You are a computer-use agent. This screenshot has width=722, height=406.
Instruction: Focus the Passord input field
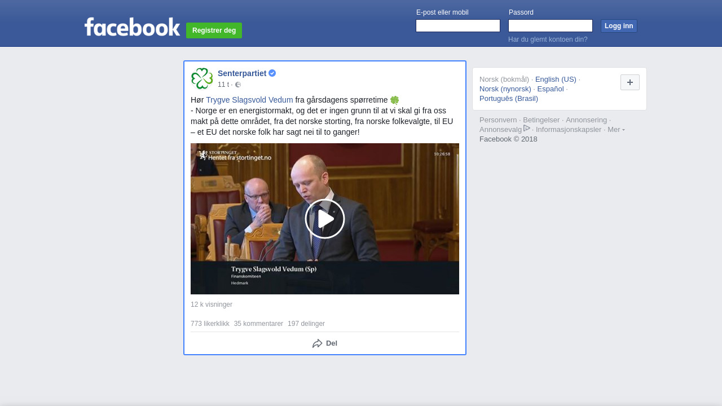[551, 26]
